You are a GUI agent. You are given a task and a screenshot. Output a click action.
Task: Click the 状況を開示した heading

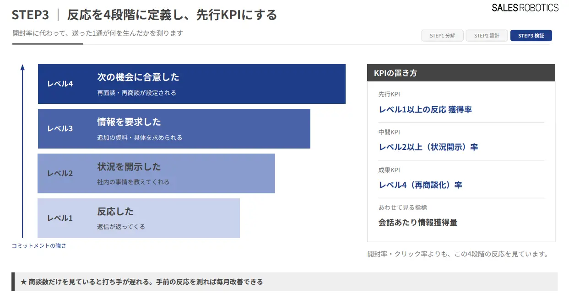pyautogui.click(x=129, y=167)
